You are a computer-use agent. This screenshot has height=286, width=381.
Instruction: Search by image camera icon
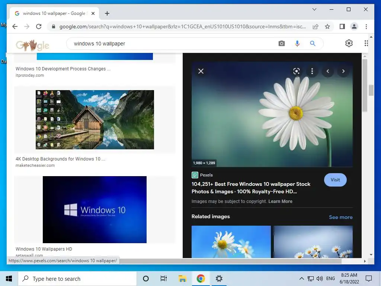[282, 44]
